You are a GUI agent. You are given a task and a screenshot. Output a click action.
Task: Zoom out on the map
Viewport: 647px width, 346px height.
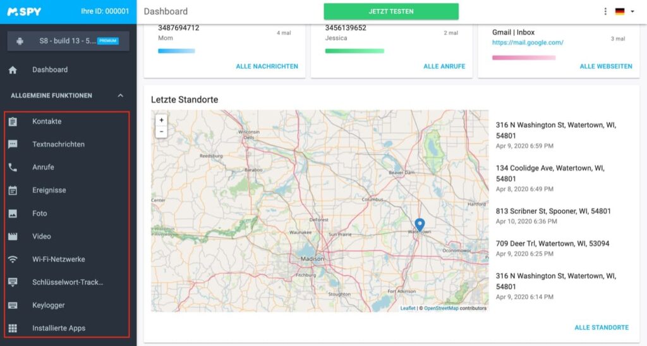(x=161, y=132)
